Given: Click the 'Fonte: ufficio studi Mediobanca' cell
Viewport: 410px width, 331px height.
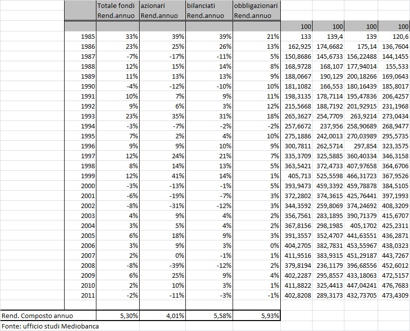Looking at the screenshot, I should pyautogui.click(x=50, y=326).
